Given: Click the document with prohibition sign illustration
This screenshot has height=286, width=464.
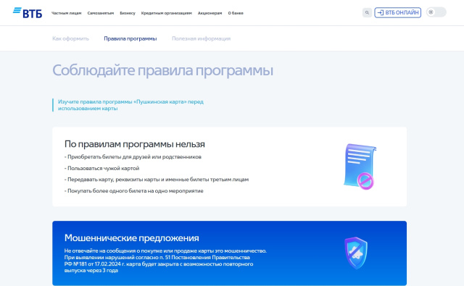Looking at the screenshot, I should pos(360,167).
